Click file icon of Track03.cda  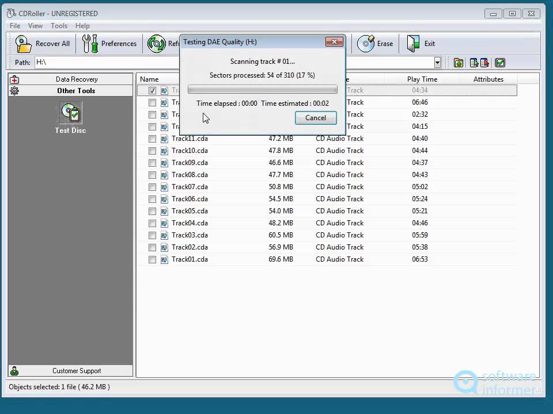pyautogui.click(x=164, y=235)
